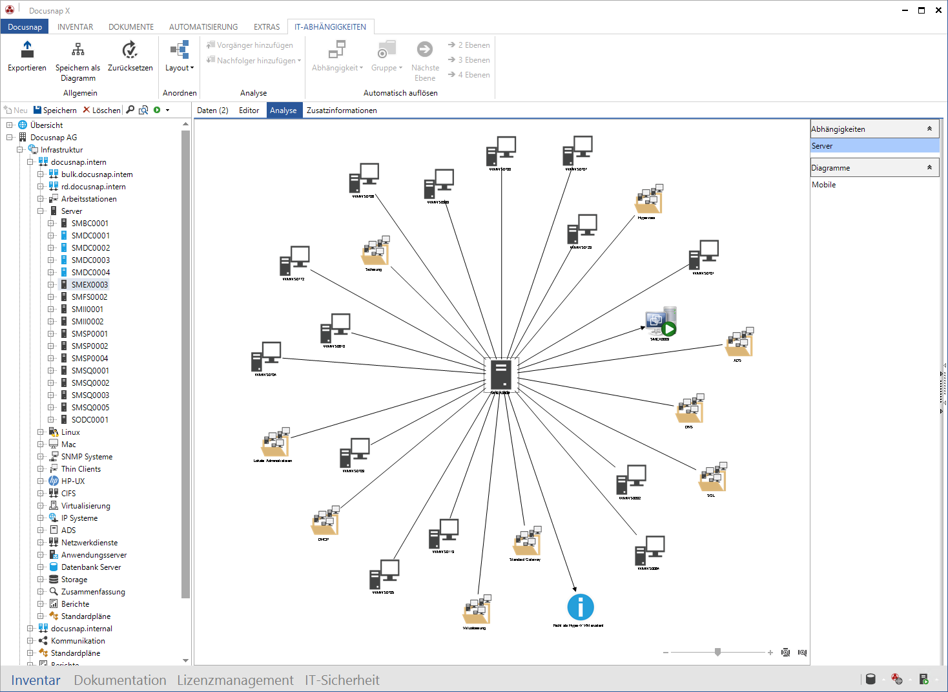This screenshot has height=692, width=948.
Task: Select the SMDC0001 tree item
Action: click(90, 236)
